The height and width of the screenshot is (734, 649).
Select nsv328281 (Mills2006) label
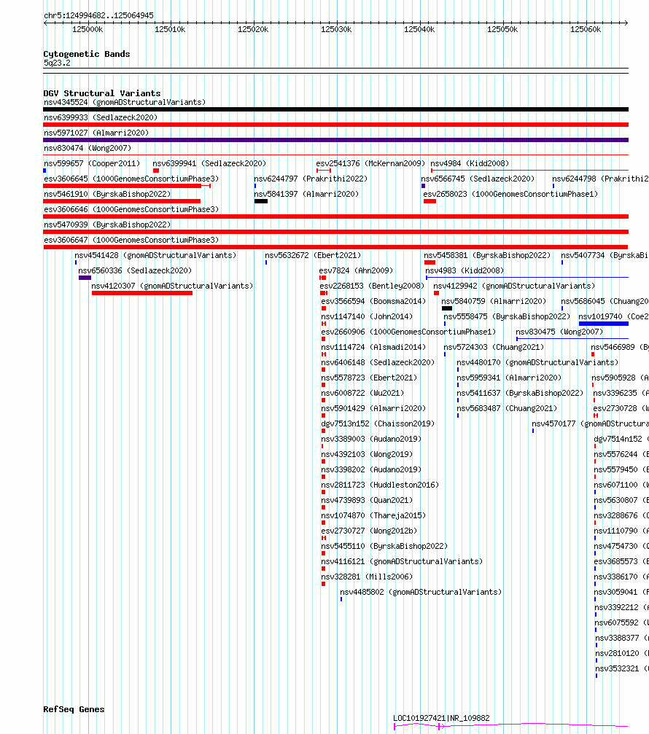click(367, 577)
